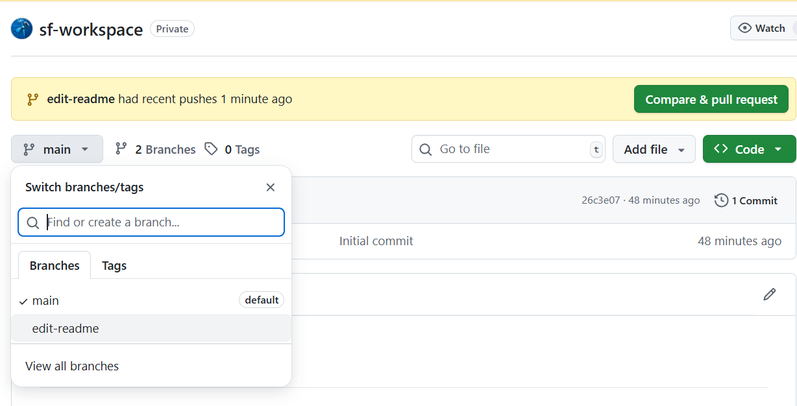View the 1 Commit history link

746,200
